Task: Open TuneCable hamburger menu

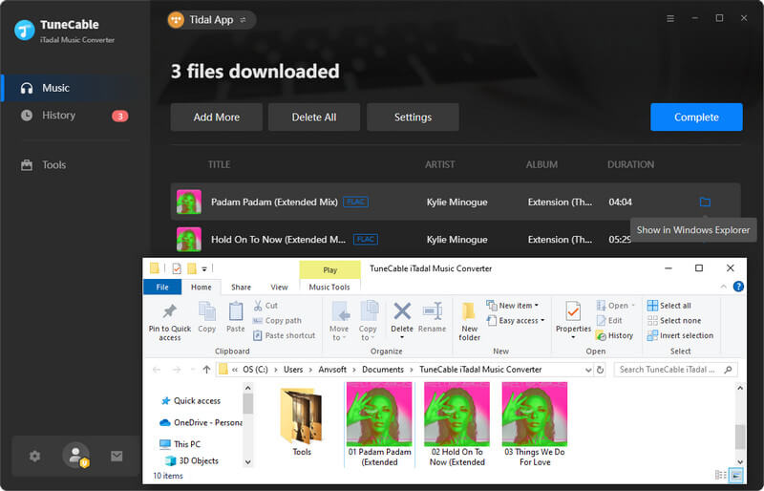Action: (x=670, y=18)
